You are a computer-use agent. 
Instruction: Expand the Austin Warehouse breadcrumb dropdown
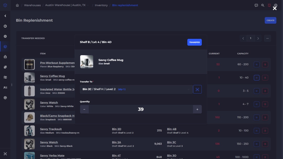[x=88, y=5]
